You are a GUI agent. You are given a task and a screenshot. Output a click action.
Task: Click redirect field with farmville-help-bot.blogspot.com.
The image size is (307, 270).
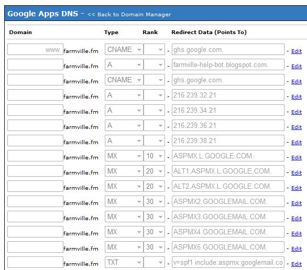coord(228,64)
